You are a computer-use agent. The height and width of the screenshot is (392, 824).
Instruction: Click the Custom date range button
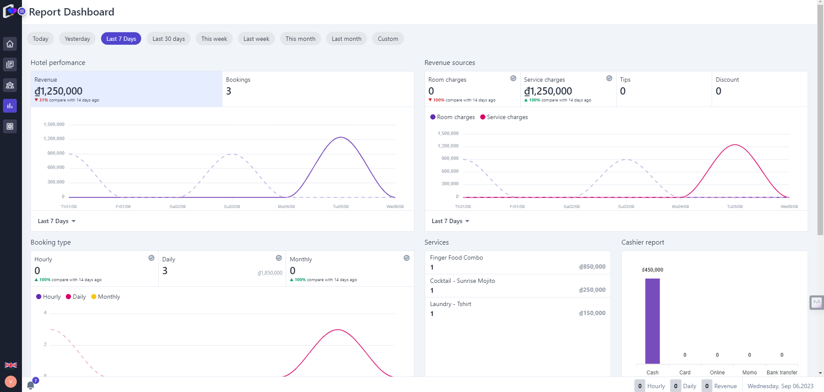pos(388,39)
